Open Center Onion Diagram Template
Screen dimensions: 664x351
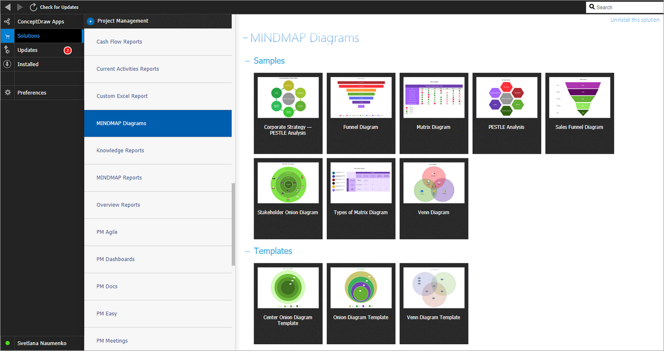[x=288, y=304]
